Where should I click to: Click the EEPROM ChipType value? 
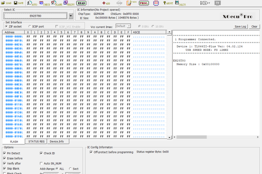coord(99,14)
